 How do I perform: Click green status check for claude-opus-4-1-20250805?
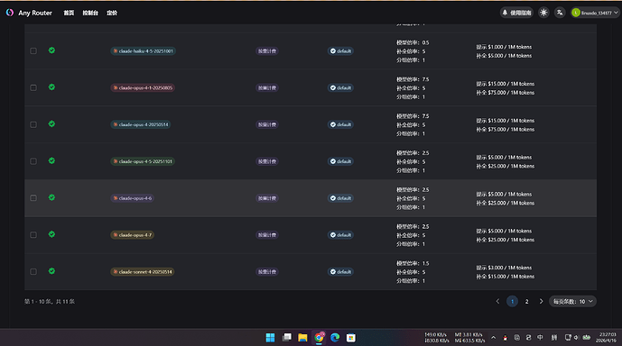click(x=51, y=87)
